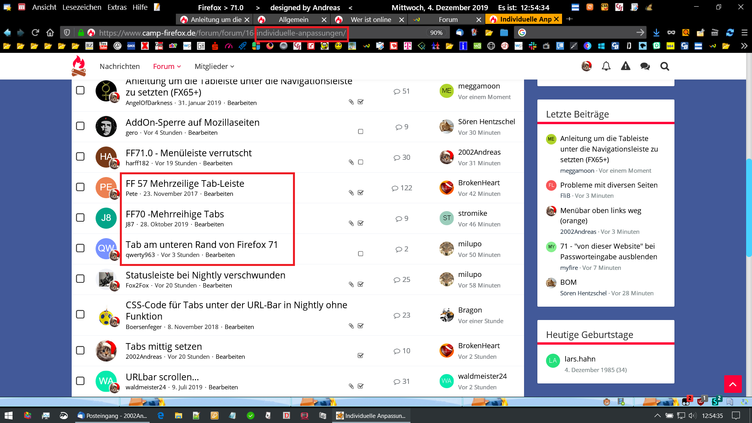This screenshot has height=423, width=752.
Task: Open conversations chat bubbles icon
Action: click(x=645, y=66)
